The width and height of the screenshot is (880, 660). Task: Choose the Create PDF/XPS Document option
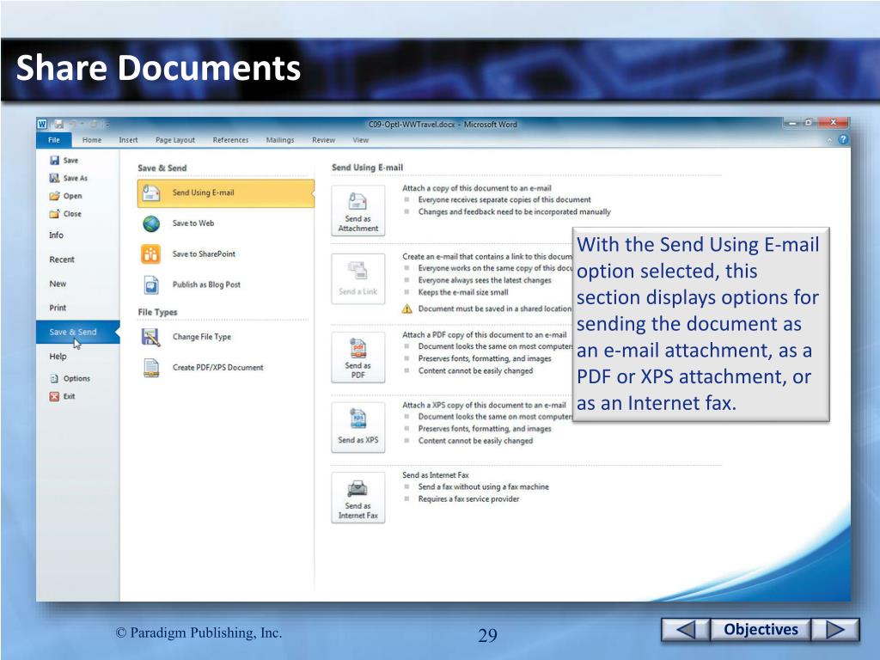pyautogui.click(x=226, y=368)
